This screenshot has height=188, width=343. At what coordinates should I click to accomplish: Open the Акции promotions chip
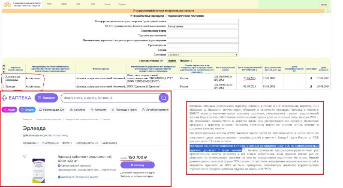pos(9,110)
